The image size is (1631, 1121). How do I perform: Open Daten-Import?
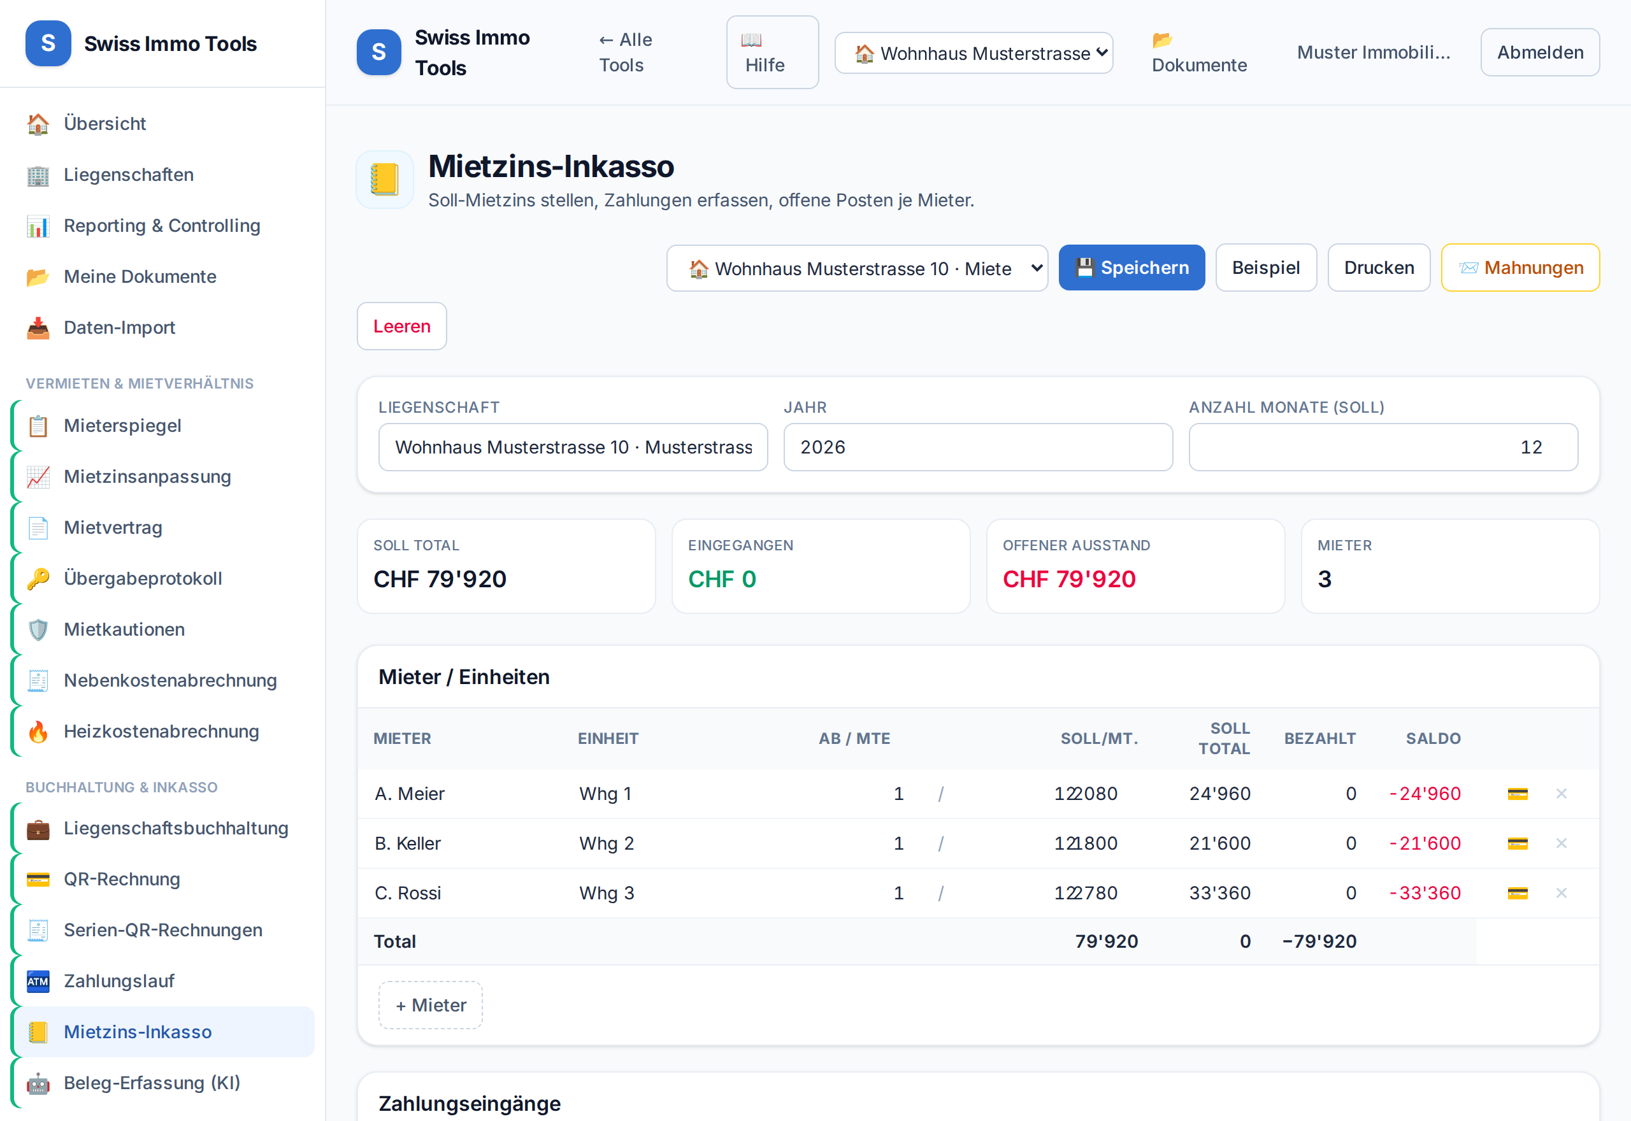(162, 327)
